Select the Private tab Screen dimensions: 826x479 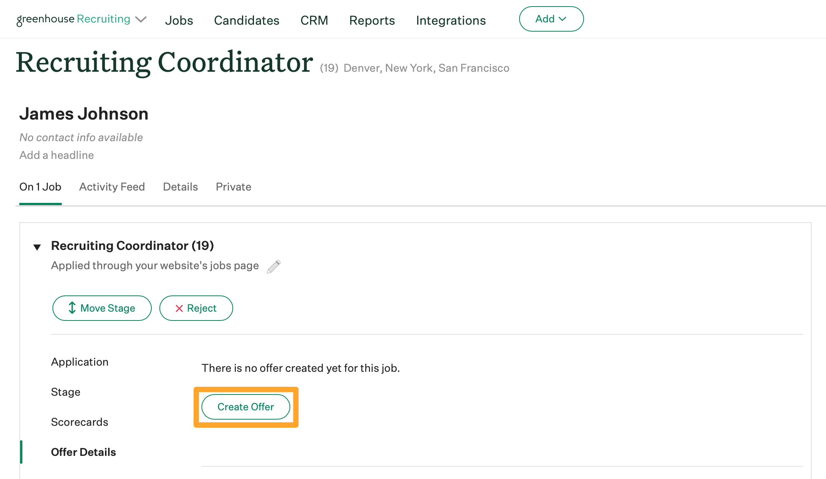[x=233, y=186]
